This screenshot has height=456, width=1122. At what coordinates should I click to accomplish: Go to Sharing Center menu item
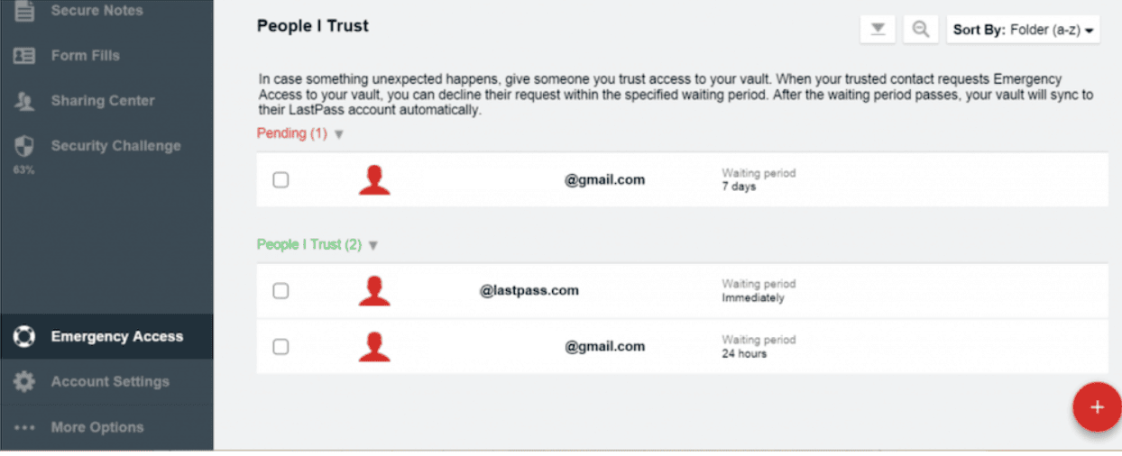click(103, 101)
